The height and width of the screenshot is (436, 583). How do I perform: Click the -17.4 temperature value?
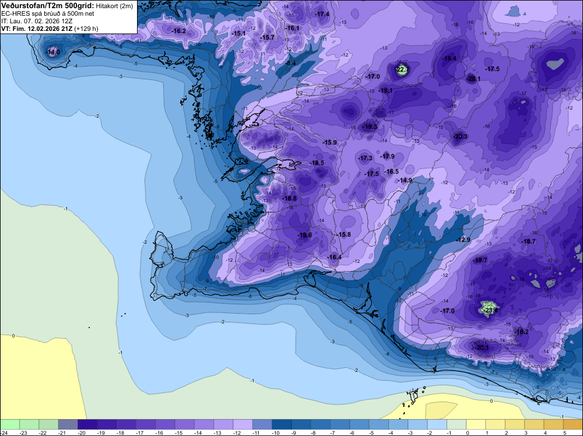point(322,14)
